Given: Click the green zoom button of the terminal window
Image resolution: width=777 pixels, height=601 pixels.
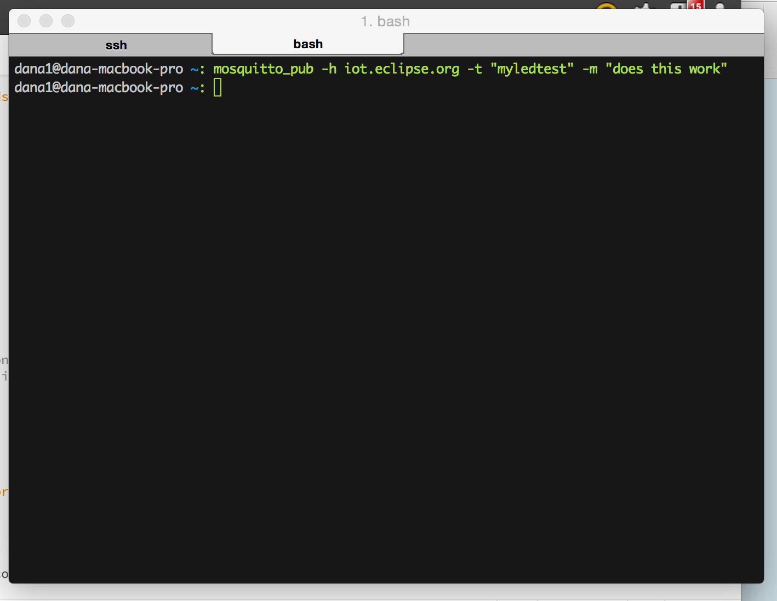Looking at the screenshot, I should pos(67,21).
